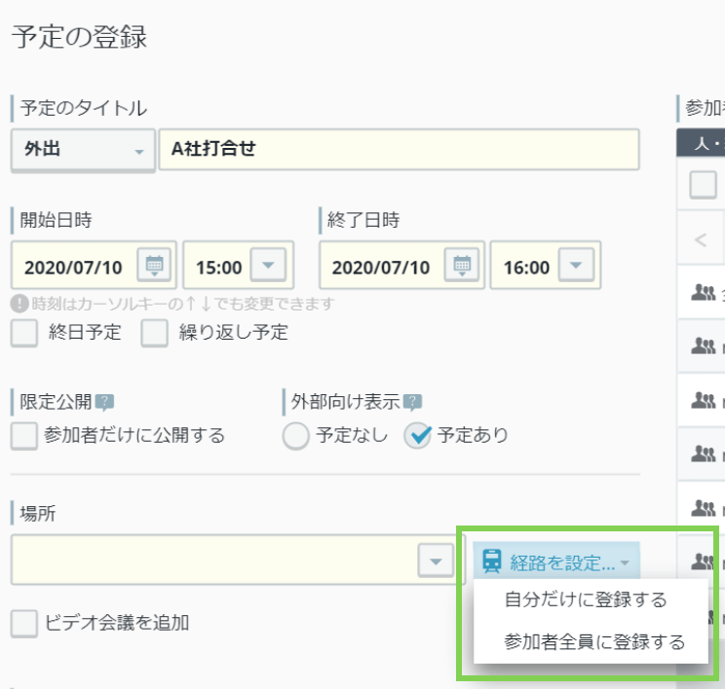Expand the 15:00 start time dropdown
Viewport: 725px width, 689px height.
(268, 265)
